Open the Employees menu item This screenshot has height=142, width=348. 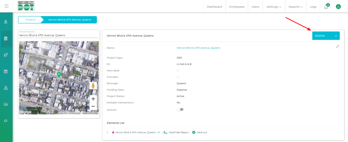pyautogui.click(x=237, y=7)
